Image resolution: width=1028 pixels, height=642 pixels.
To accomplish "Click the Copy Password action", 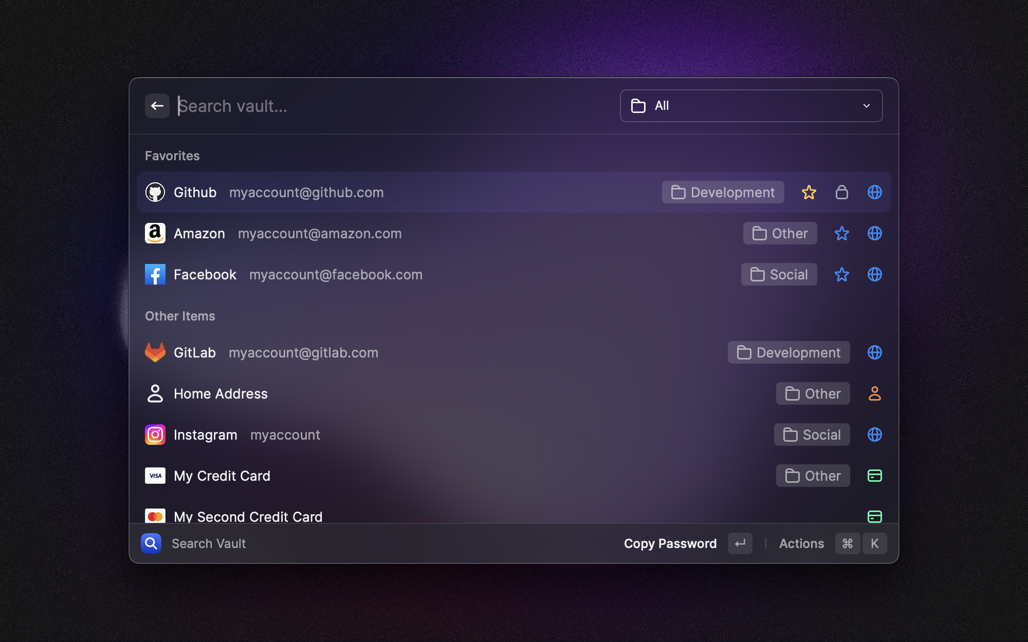I will pyautogui.click(x=670, y=543).
